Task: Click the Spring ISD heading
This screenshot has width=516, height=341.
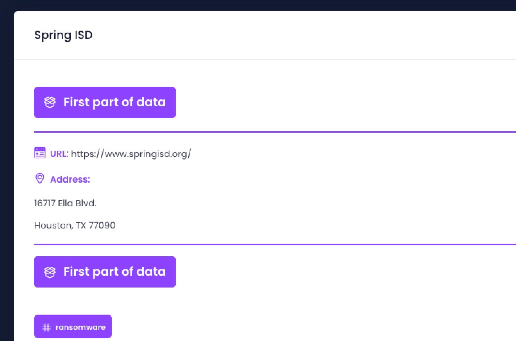Action: (63, 35)
